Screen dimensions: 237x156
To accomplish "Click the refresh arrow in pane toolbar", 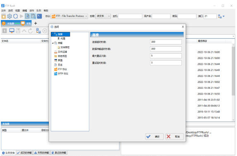I will tap(31, 31).
